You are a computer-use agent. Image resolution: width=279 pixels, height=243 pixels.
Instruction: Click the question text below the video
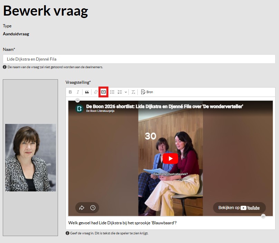(x=123, y=223)
